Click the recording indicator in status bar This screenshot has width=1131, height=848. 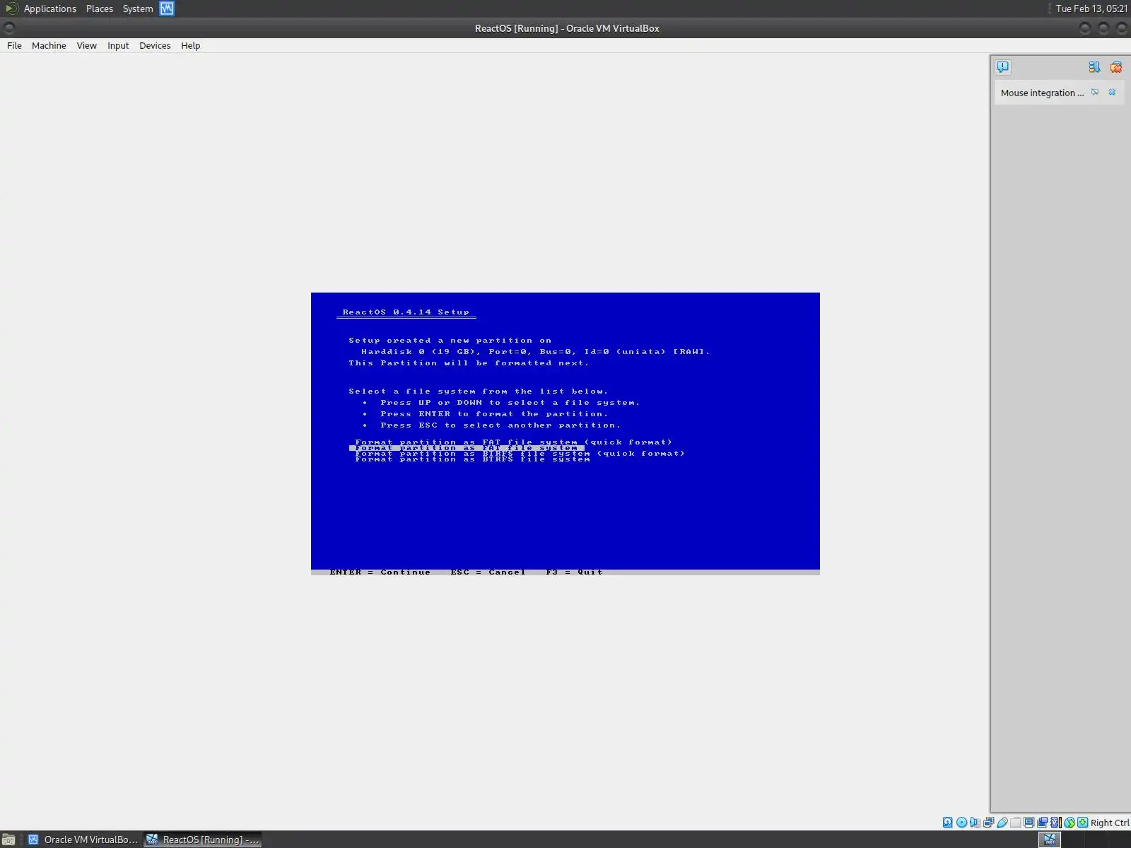pos(1043,823)
